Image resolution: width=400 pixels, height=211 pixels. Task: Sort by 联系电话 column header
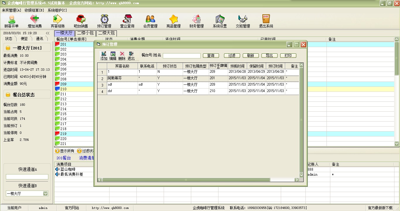point(147,66)
